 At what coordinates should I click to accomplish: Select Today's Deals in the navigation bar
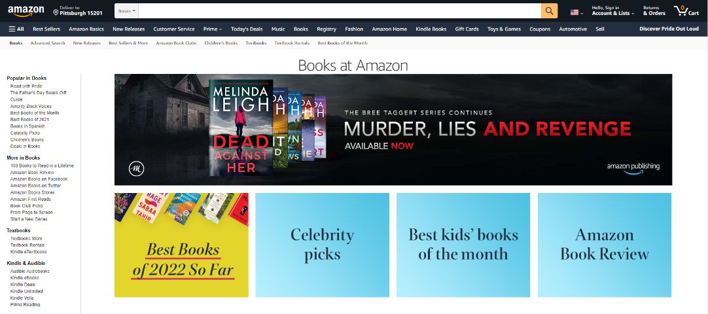(x=247, y=29)
